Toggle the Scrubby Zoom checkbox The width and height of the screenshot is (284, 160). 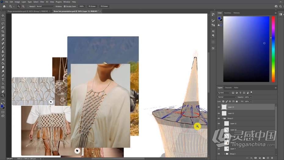point(65,6)
